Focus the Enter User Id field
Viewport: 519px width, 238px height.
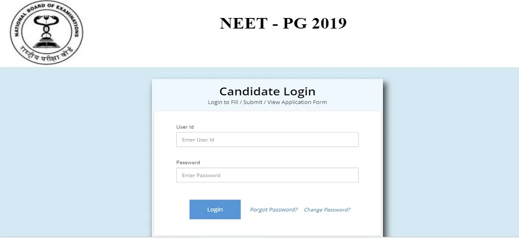(267, 140)
